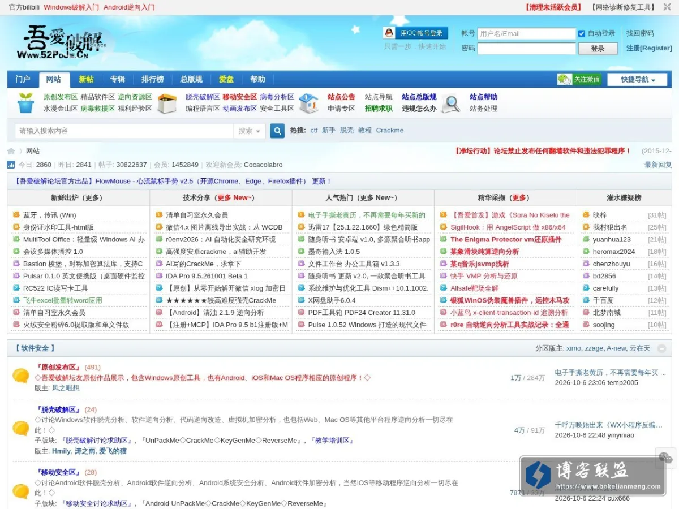Click the Windows破解入门 top link
The height and width of the screenshot is (509, 679).
pyautogui.click(x=71, y=7)
